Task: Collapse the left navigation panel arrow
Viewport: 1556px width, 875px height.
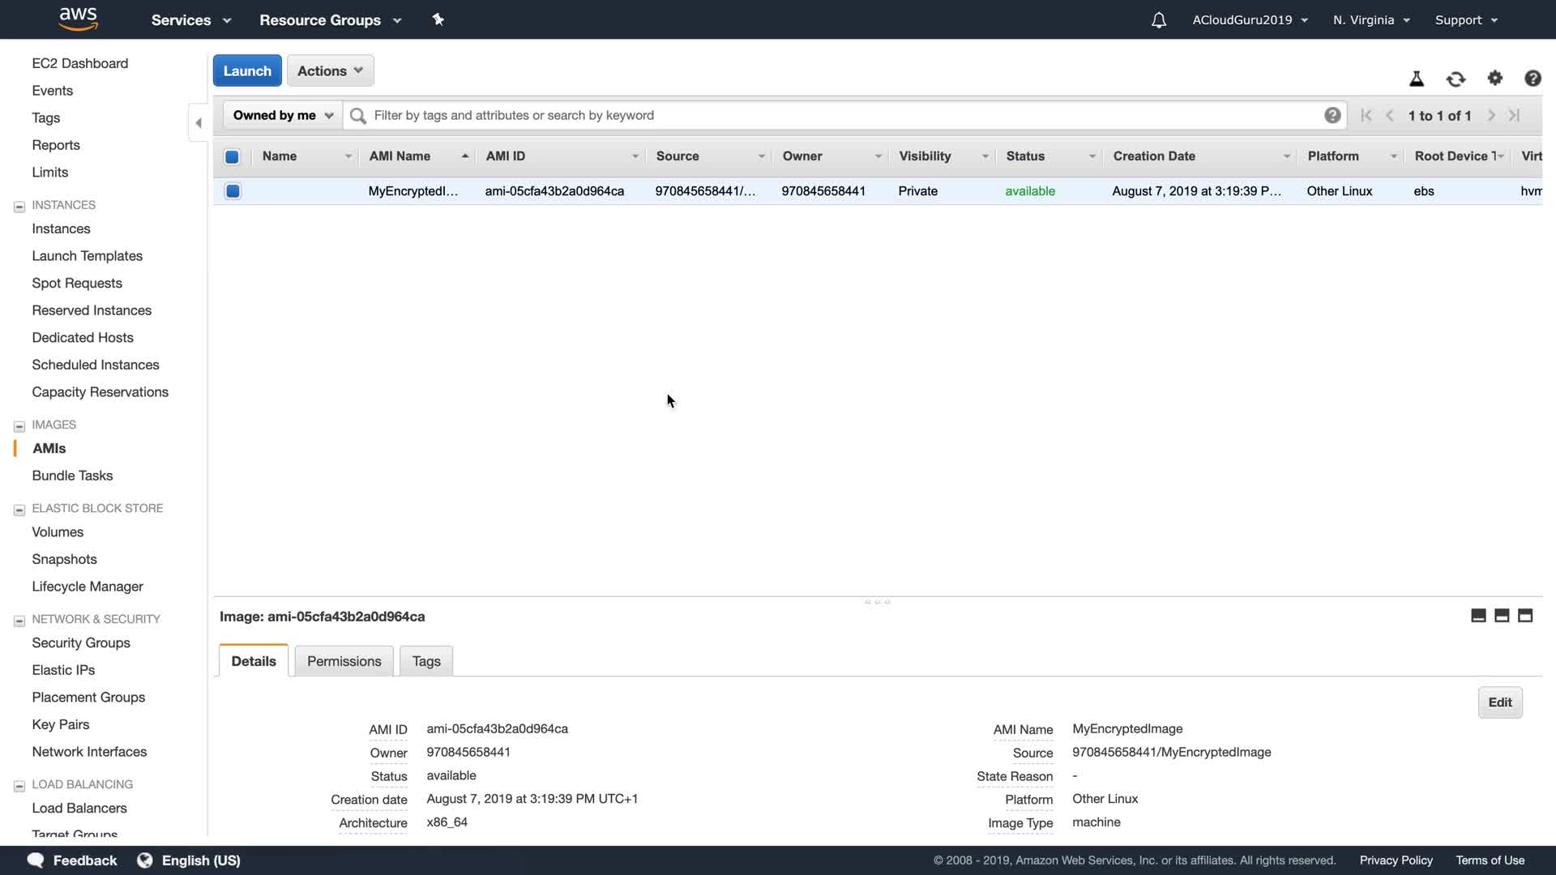Action: click(199, 122)
